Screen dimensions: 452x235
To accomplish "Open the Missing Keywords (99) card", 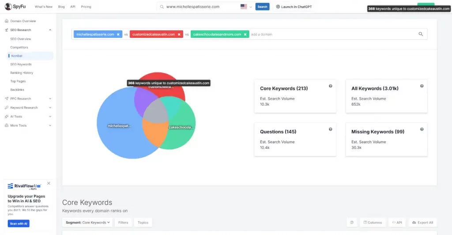I will point(387,139).
